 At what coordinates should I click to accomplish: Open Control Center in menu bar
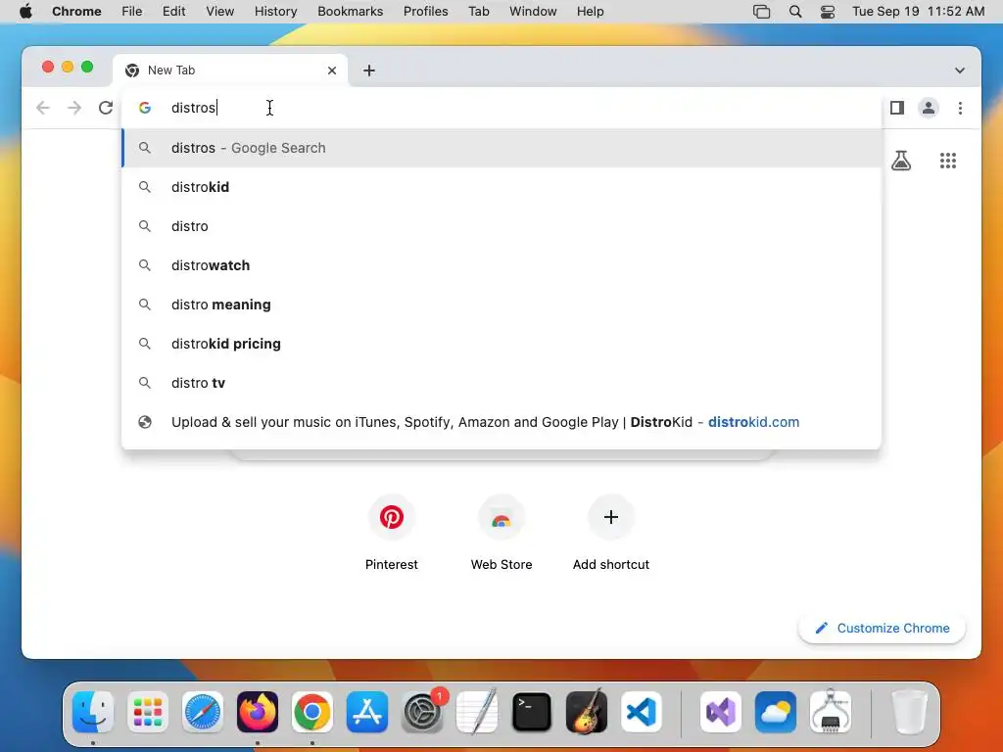pos(827,12)
